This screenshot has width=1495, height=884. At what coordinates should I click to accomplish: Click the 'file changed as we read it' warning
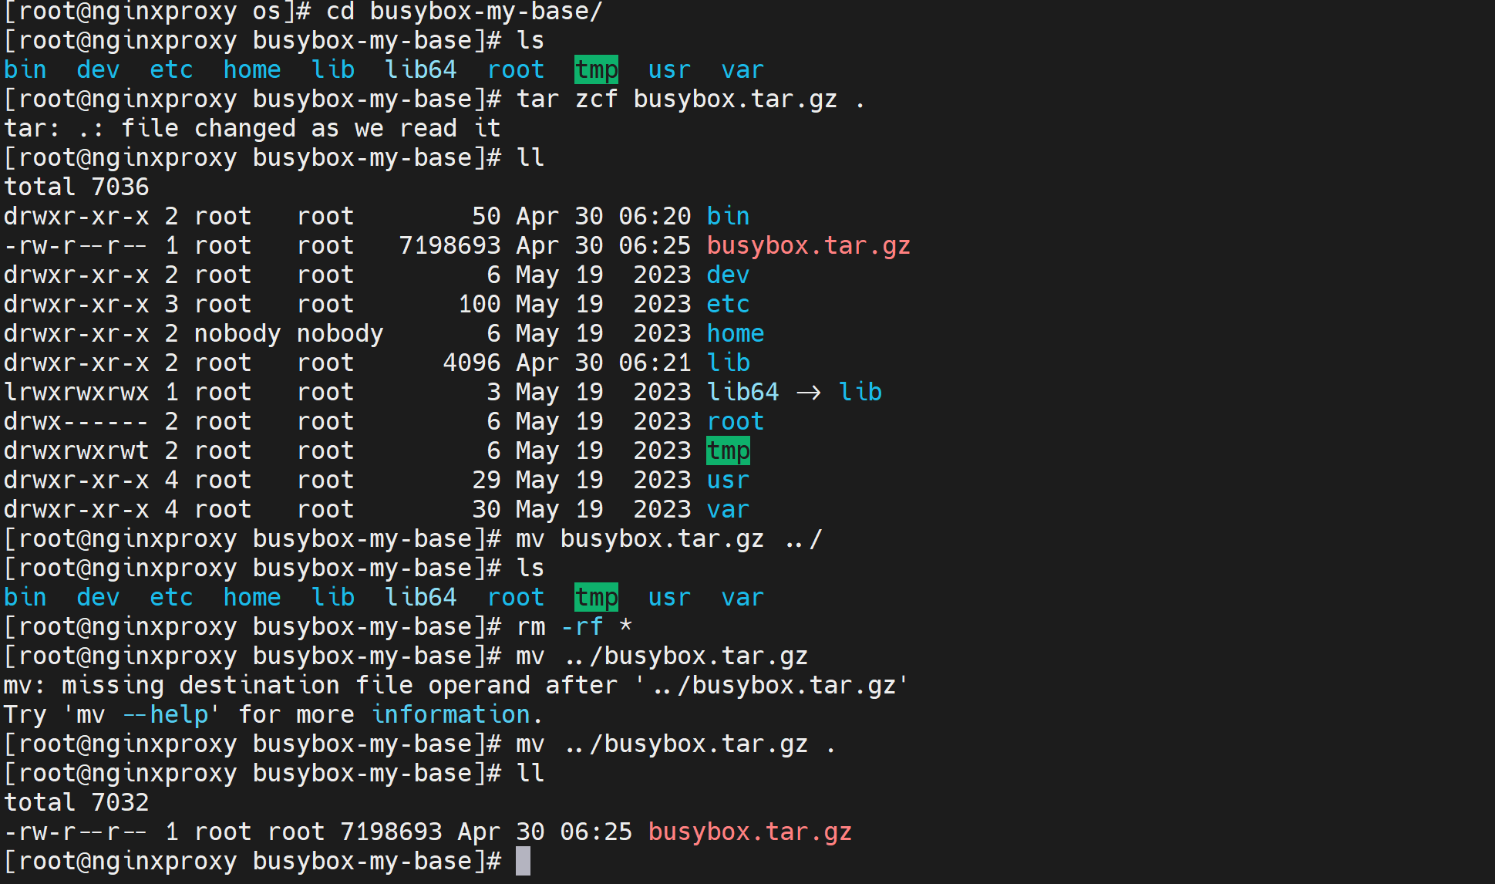(x=311, y=128)
